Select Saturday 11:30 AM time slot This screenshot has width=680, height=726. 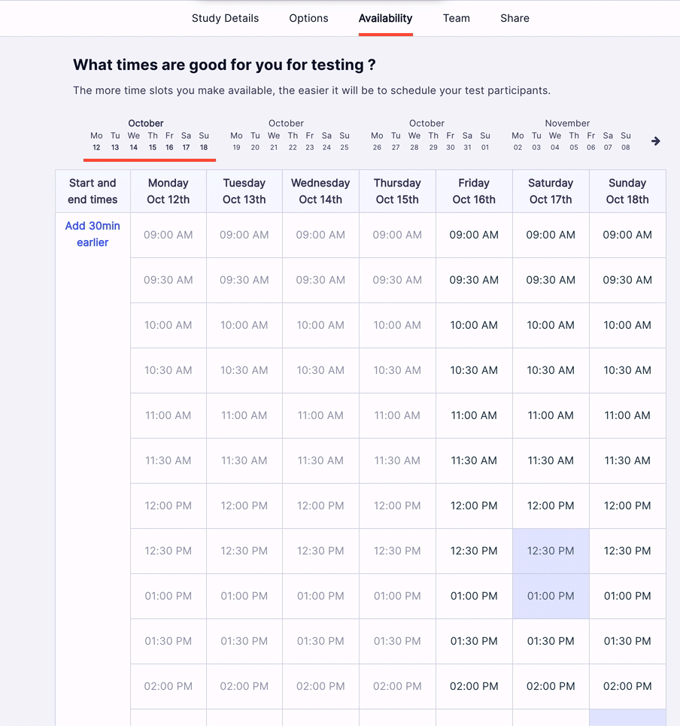point(551,460)
